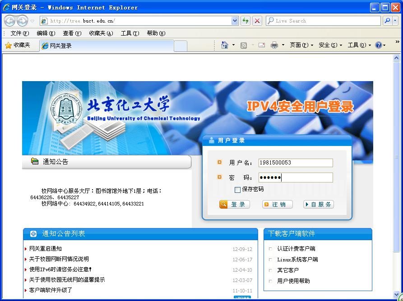
Task: Click the 通知公告列表 plus icon
Action: (x=33, y=233)
